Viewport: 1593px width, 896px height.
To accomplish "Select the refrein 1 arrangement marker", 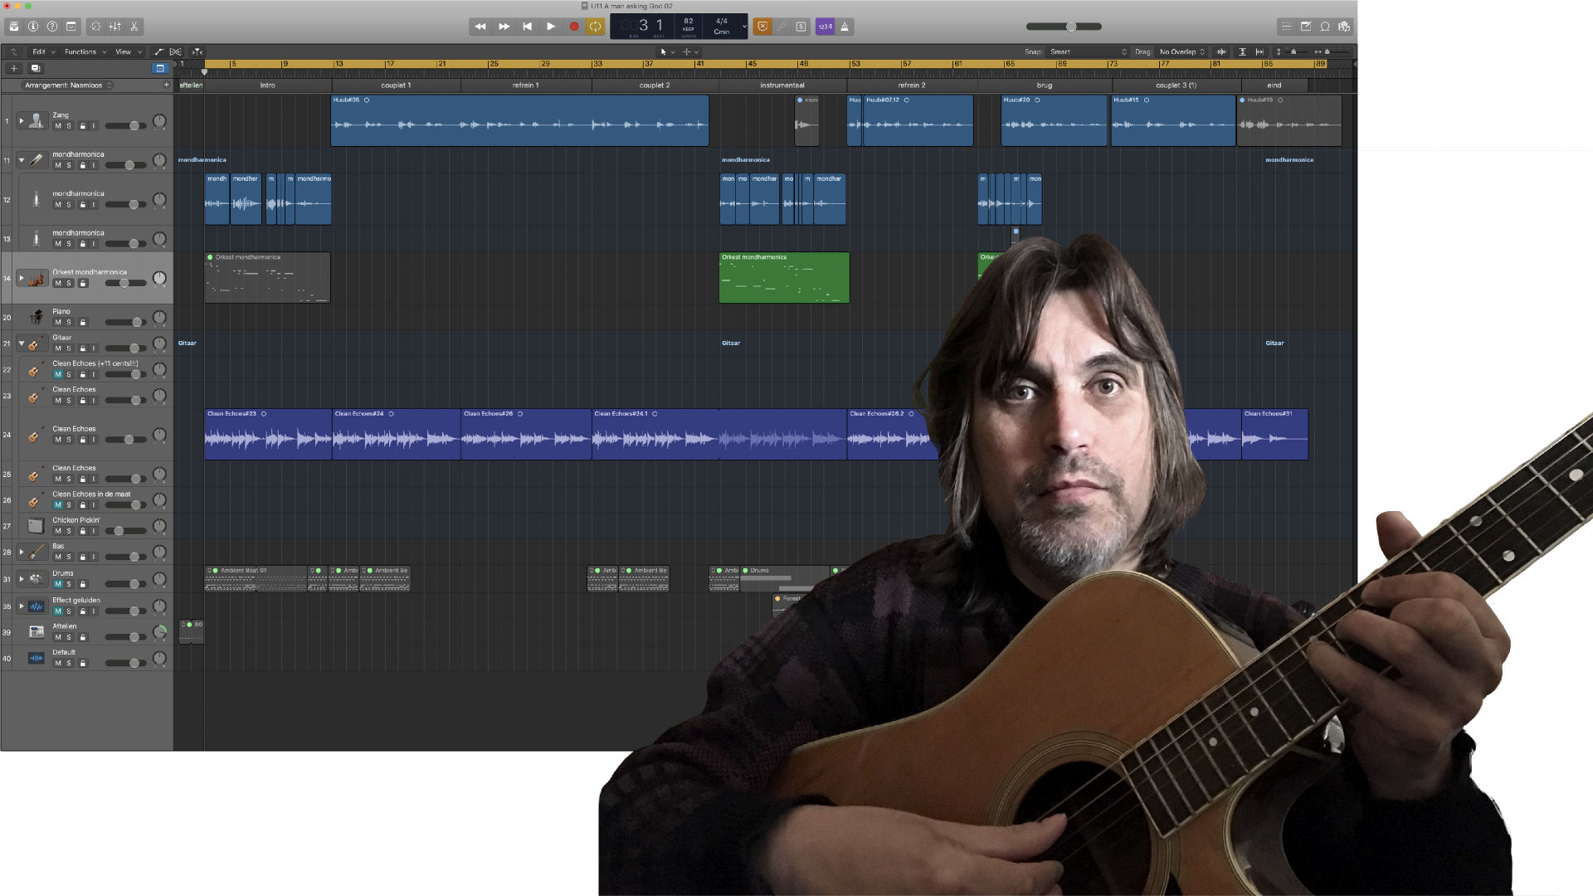I will 525,85.
